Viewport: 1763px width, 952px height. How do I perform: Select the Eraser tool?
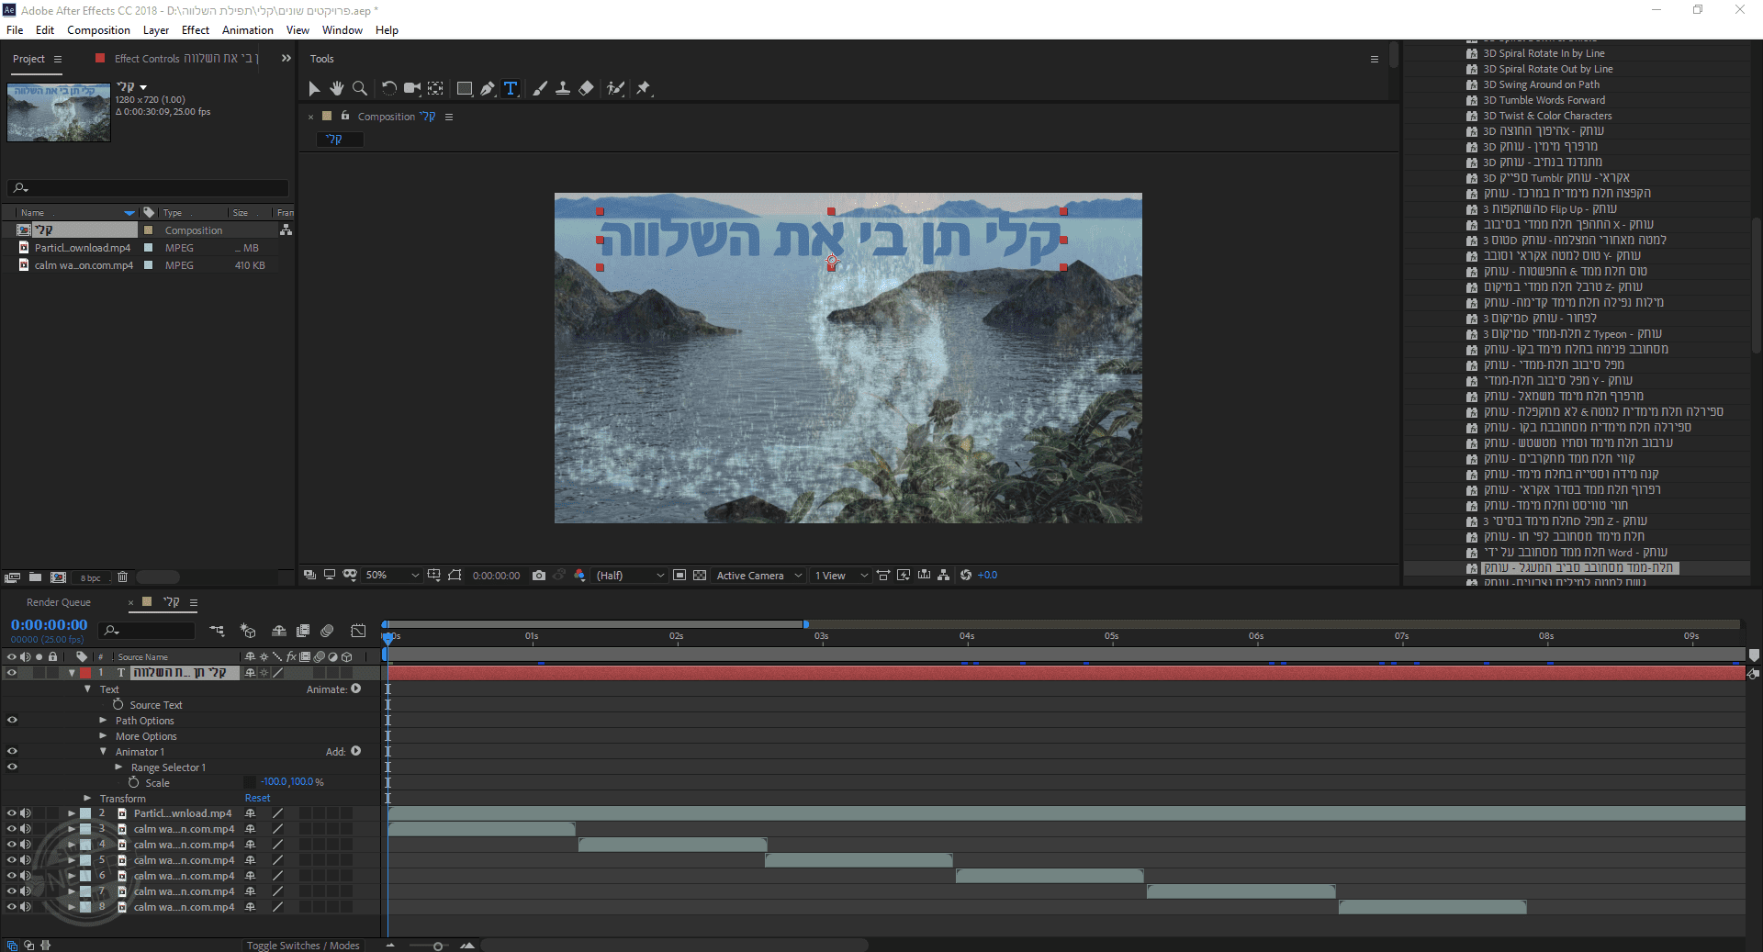click(587, 88)
